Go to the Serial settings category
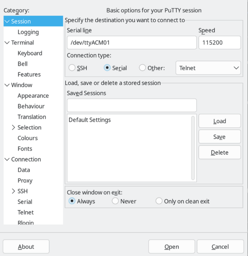Image resolution: width=248 pixels, height=256 pixels. tap(25, 202)
